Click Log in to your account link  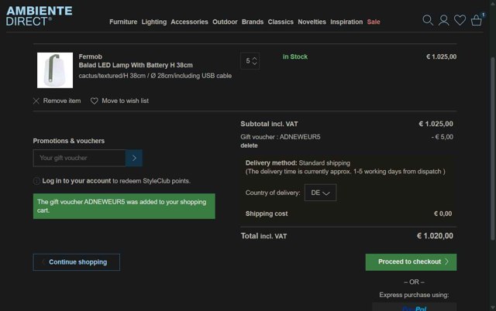(x=77, y=181)
